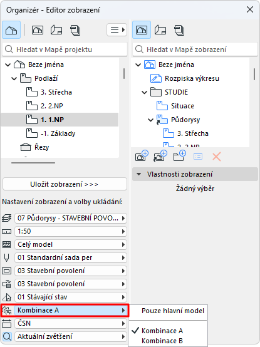Open the organizer mode list dropdown button
Viewport: 260px width, 347px height.
pyautogui.click(x=117, y=29)
